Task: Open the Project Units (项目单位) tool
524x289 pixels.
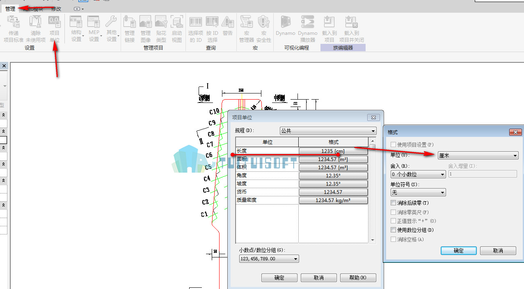Action: [55, 29]
